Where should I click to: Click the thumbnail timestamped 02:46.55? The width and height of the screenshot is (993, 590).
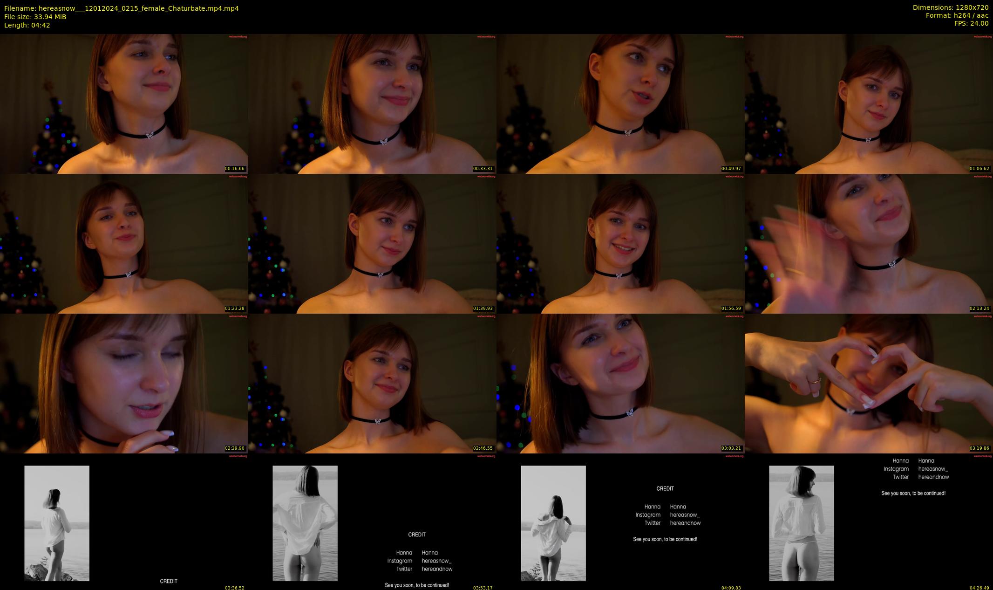point(372,383)
